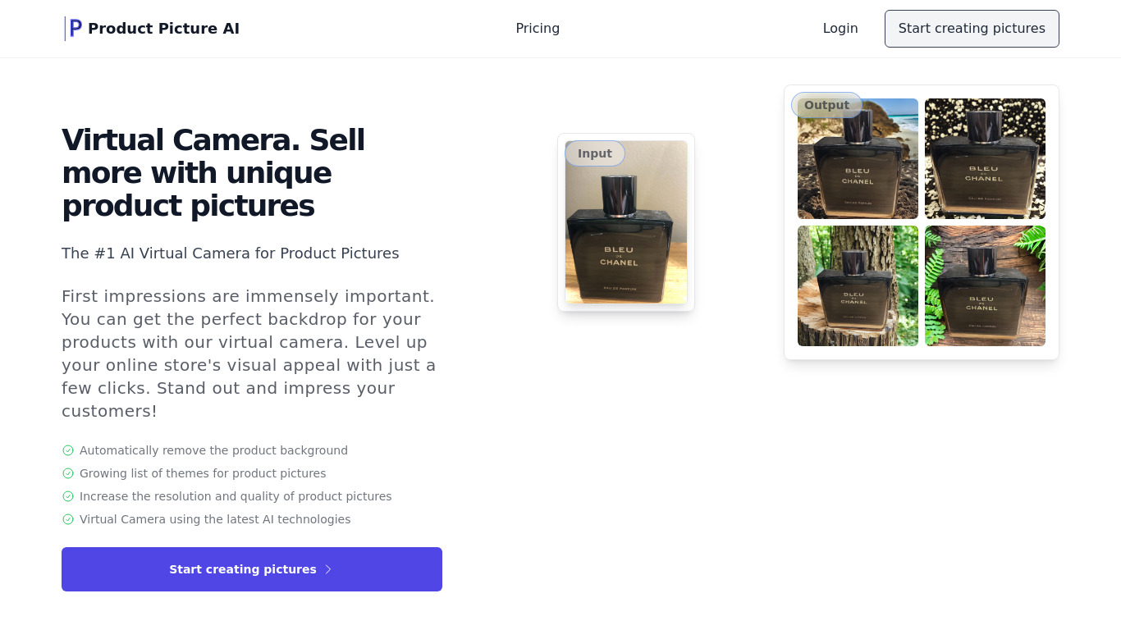1121x630 pixels.
Task: Click the Product Picture AI logo icon
Action: 74,29
